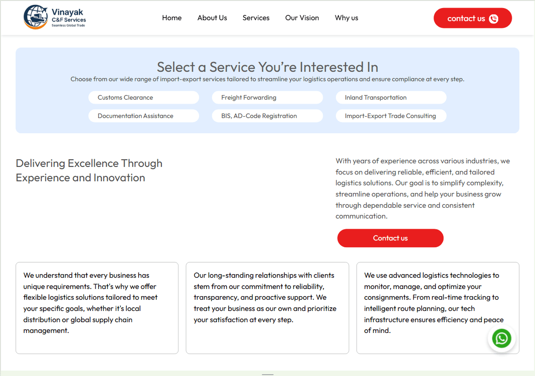535x376 pixels.
Task: Open the Why us navigation item
Action: point(346,18)
